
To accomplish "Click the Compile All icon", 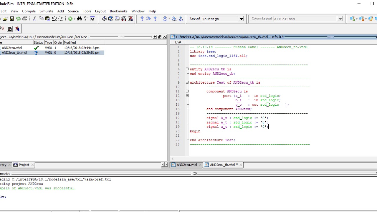I will [117, 19].
